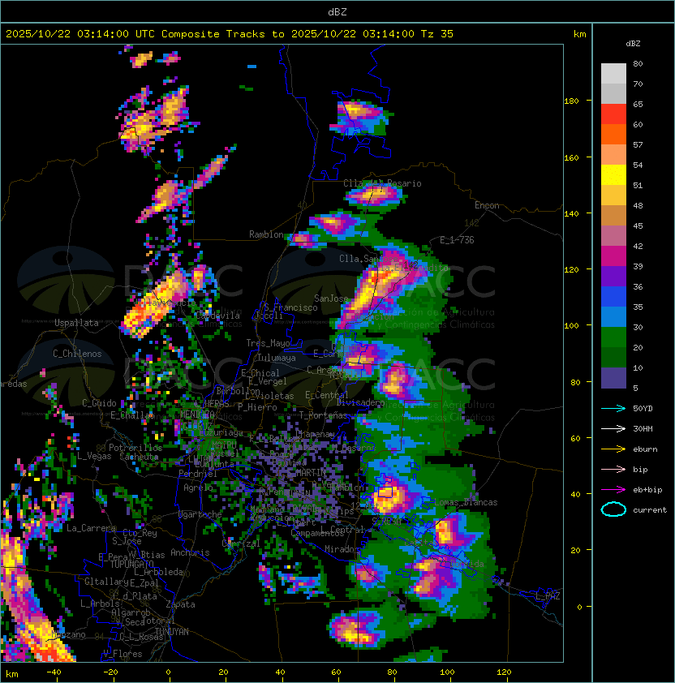
Task: Click the yellow eburn arrow legend icon
Action: coord(613,449)
